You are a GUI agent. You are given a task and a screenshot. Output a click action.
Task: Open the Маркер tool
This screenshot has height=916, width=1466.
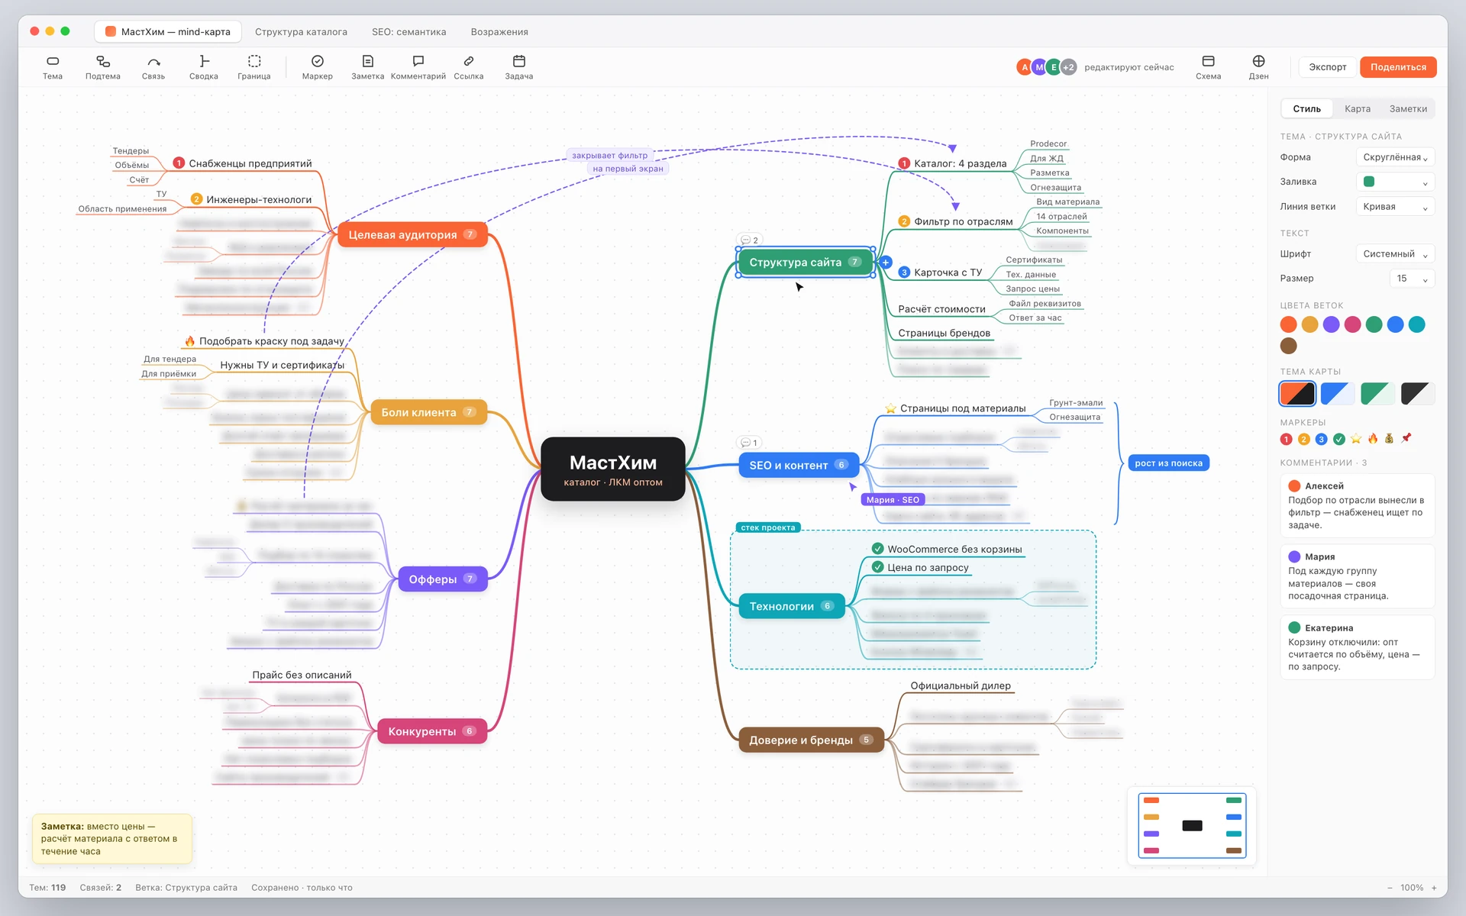(318, 67)
